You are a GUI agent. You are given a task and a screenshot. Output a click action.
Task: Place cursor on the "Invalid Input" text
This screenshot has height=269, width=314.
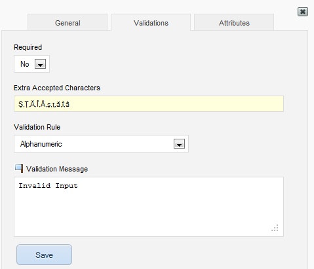(x=48, y=186)
